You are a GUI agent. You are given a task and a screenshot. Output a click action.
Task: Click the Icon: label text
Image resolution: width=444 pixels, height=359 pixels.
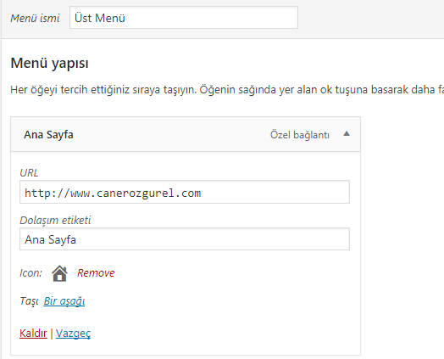coord(31,272)
